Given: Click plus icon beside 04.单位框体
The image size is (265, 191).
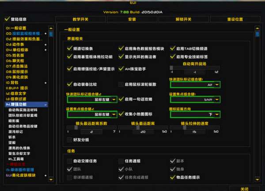Looking at the screenshot, I should pos(45,50).
